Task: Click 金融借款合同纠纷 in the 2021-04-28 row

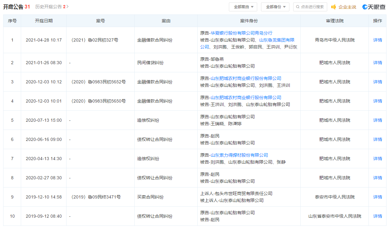Action: point(155,40)
